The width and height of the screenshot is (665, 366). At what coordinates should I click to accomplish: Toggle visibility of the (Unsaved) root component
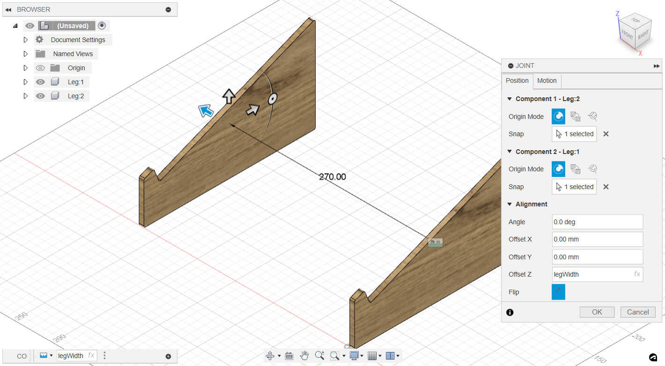(x=30, y=26)
